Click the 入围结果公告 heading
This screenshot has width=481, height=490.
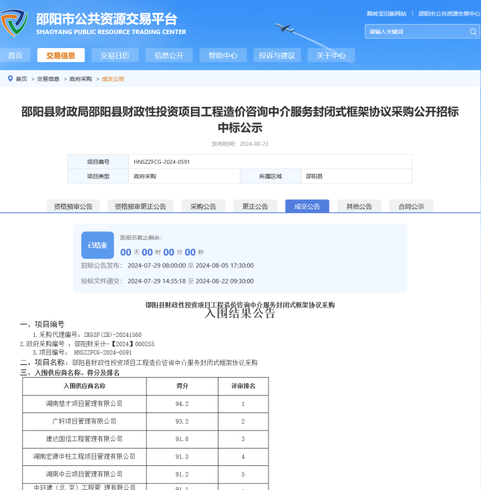tap(240, 314)
